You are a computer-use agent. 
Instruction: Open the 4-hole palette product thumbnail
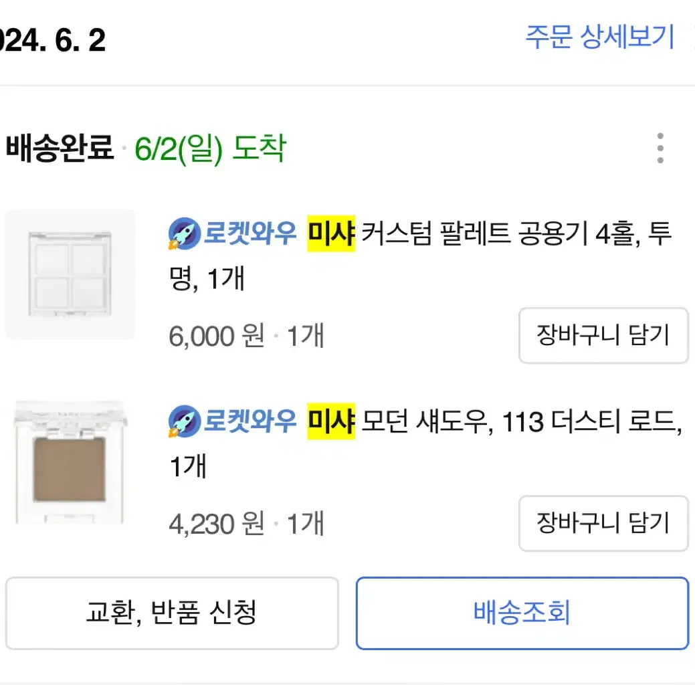(70, 274)
